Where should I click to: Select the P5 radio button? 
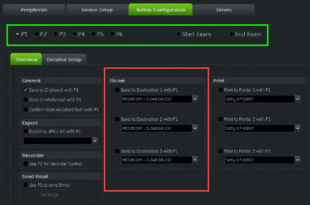pos(93,34)
